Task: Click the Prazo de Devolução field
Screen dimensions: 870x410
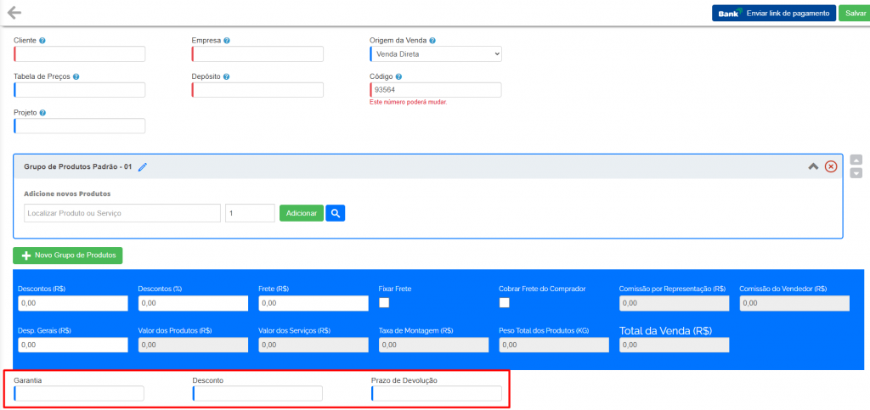Action: pos(437,394)
